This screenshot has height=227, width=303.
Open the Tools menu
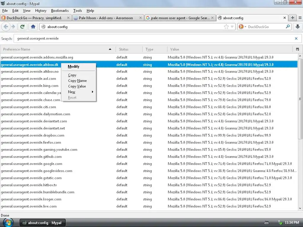click(x=78, y=11)
